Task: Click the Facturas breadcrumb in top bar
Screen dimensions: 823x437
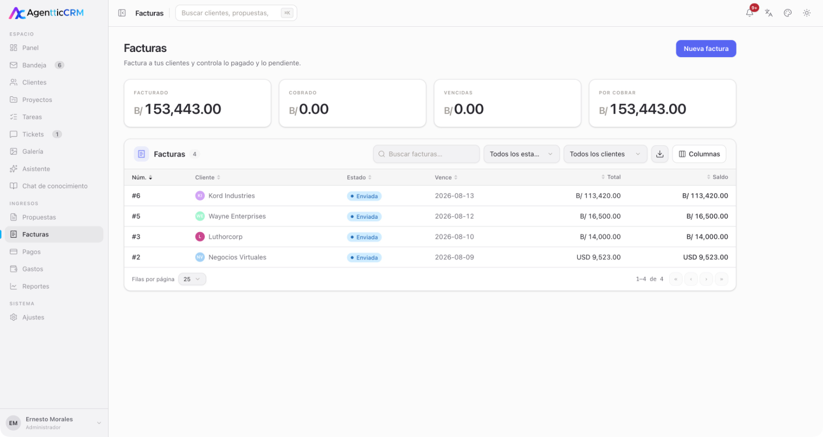Action: (149, 13)
